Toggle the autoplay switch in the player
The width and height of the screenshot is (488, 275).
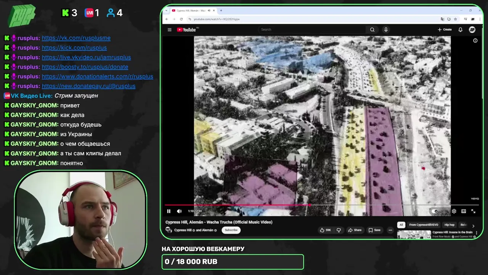(x=435, y=211)
